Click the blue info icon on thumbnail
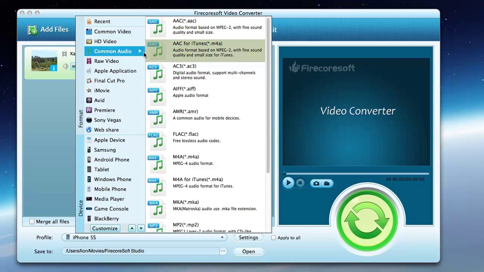This screenshot has height=272, width=484. tap(53, 68)
